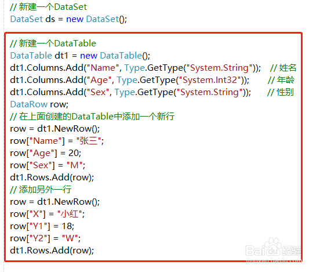Viewport: 320px width, 272px height.
Task: Click the comment "// 性别"
Action: 281,92
